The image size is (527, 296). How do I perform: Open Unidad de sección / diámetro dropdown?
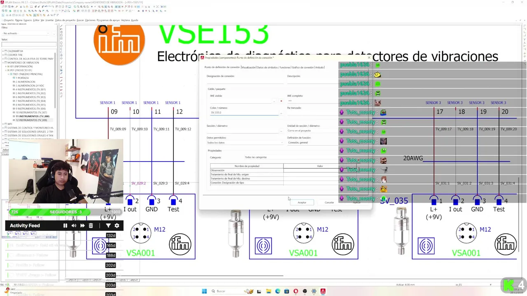click(313, 131)
